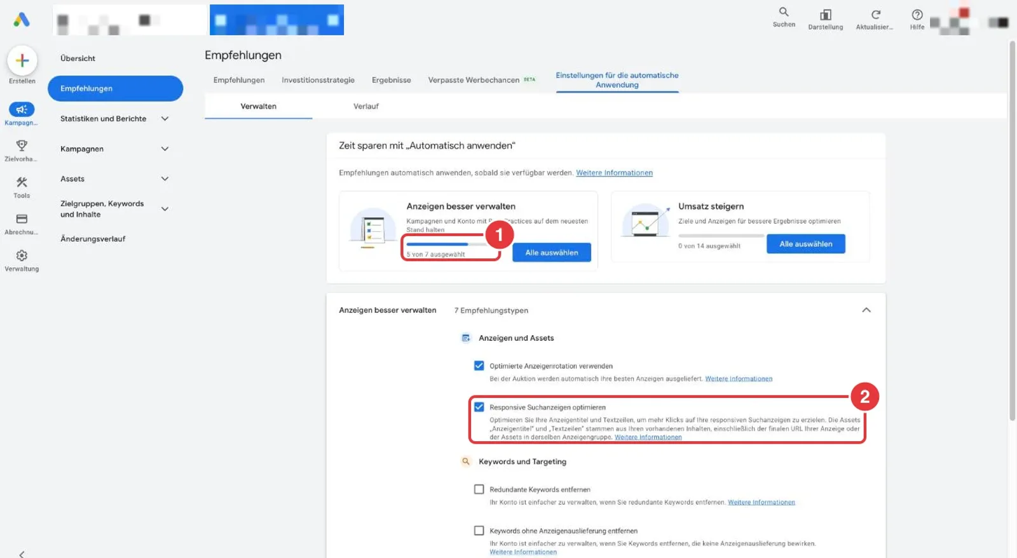Expand Statistiken und Berichte menu

pyautogui.click(x=165, y=119)
